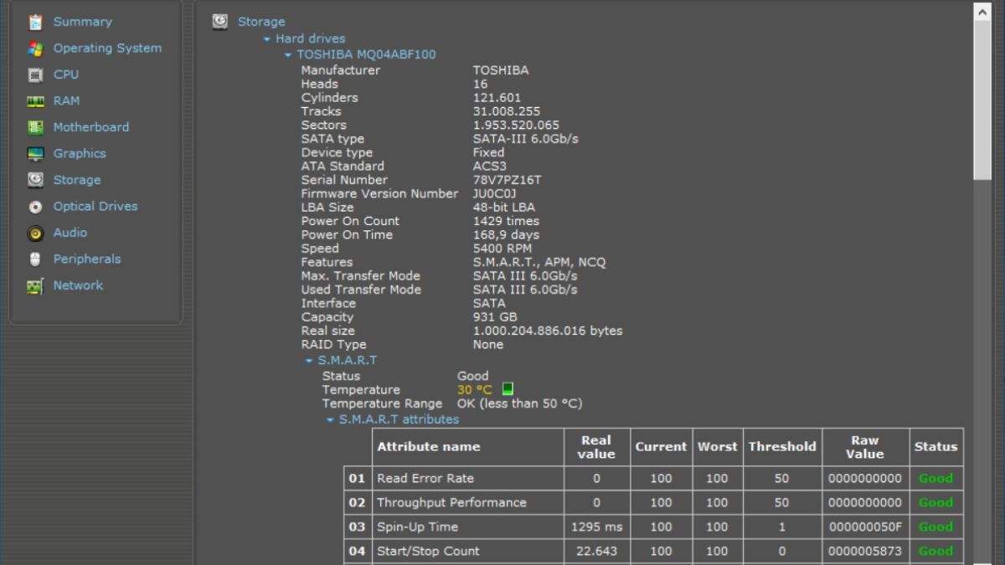
Task: Click the Spin-Up Time row name
Action: pyautogui.click(x=418, y=527)
